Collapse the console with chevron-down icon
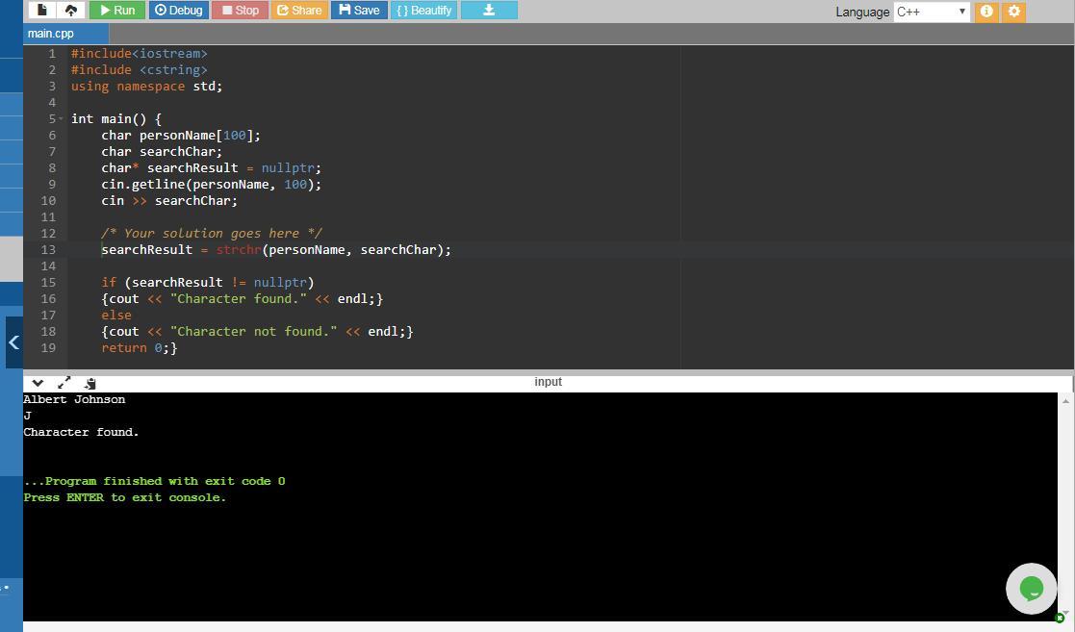This screenshot has height=632, width=1075. pyautogui.click(x=38, y=382)
